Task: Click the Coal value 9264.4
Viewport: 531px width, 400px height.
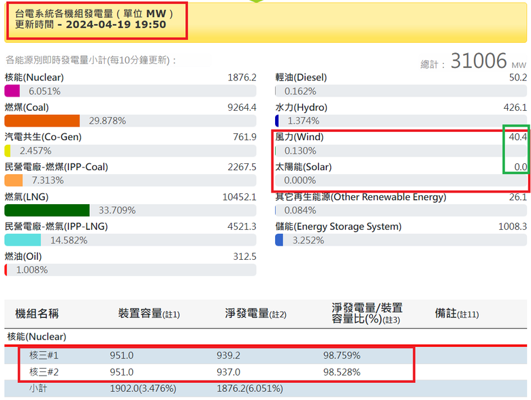Action: [242, 107]
